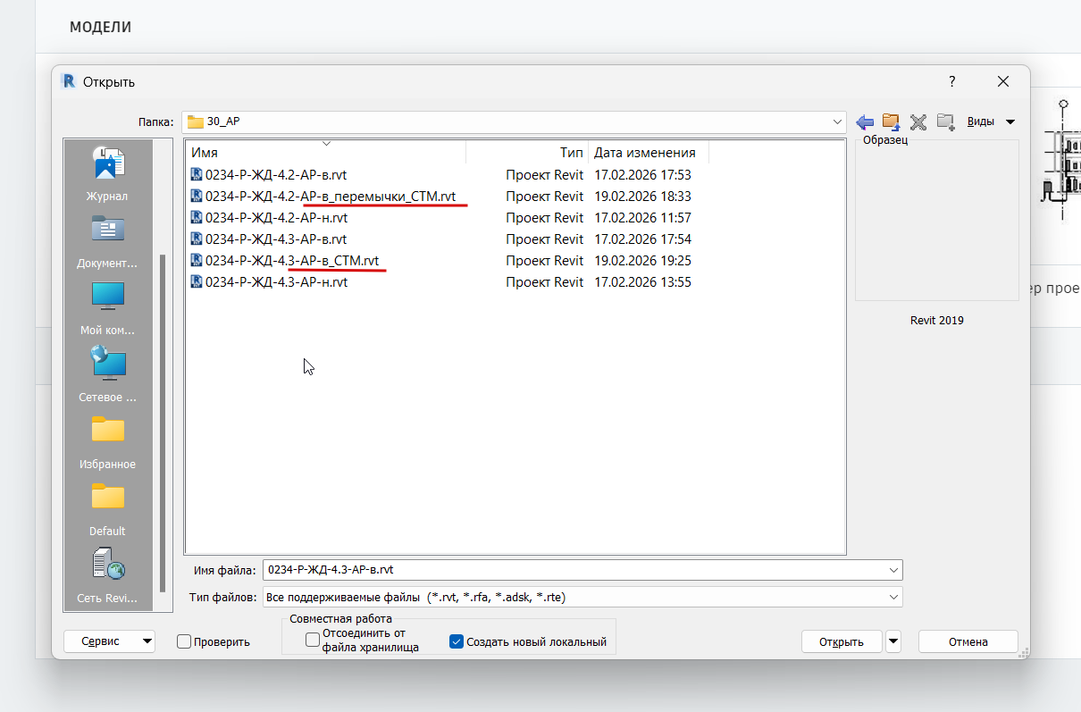This screenshot has width=1081, height=712.
Task: Click the places sidebar scrollbar
Action: 162,423
